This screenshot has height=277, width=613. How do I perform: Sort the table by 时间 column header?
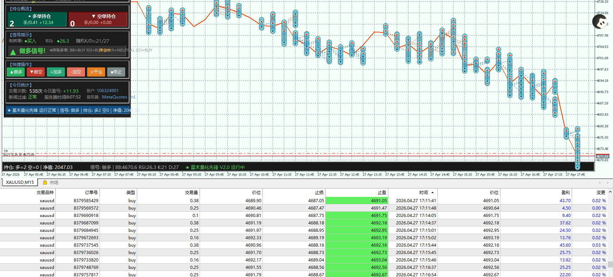click(423, 192)
